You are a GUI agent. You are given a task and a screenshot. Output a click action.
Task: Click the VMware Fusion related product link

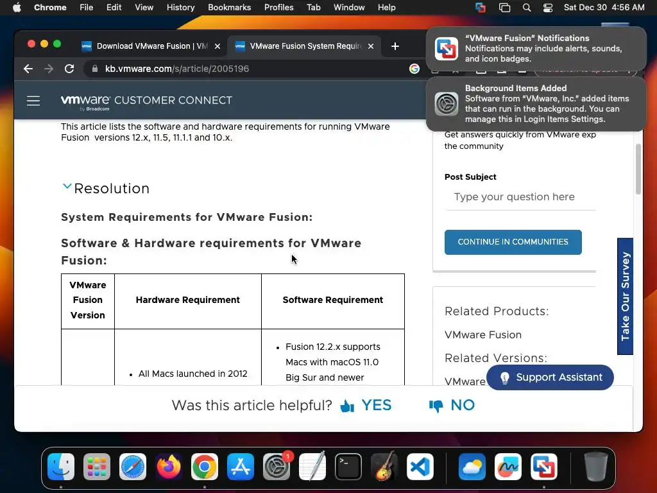tap(482, 334)
